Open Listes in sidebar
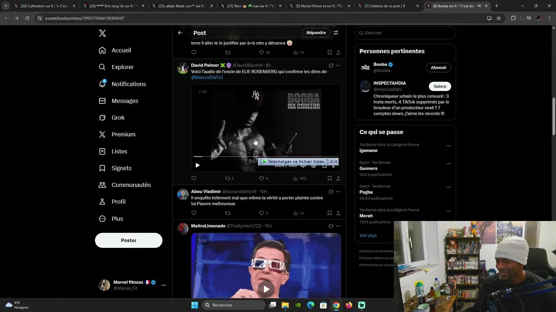 point(113,151)
